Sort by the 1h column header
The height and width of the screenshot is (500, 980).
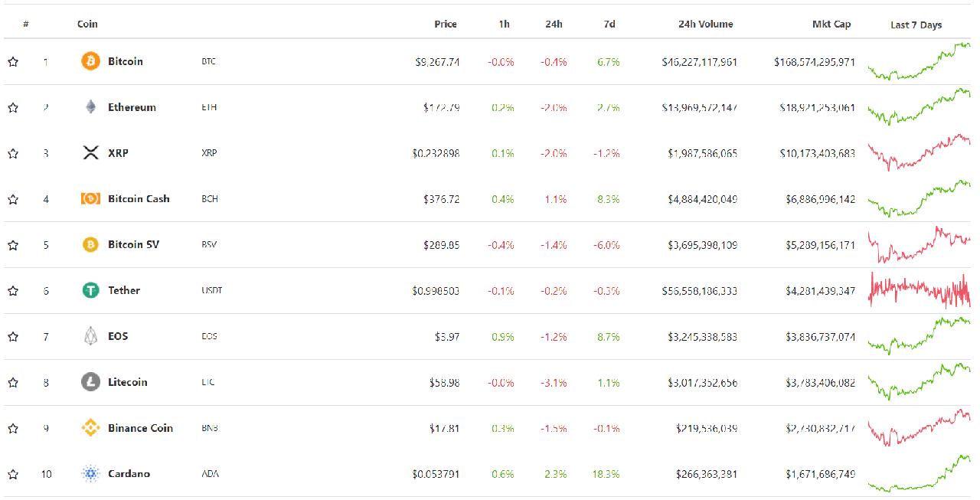click(504, 25)
